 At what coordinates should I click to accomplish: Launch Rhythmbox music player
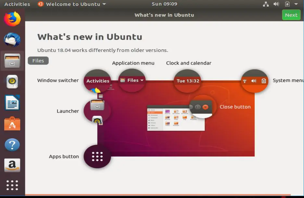[x=12, y=82]
